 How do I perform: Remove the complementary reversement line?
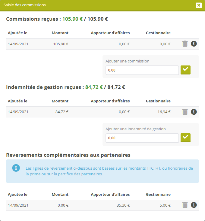click(185, 205)
